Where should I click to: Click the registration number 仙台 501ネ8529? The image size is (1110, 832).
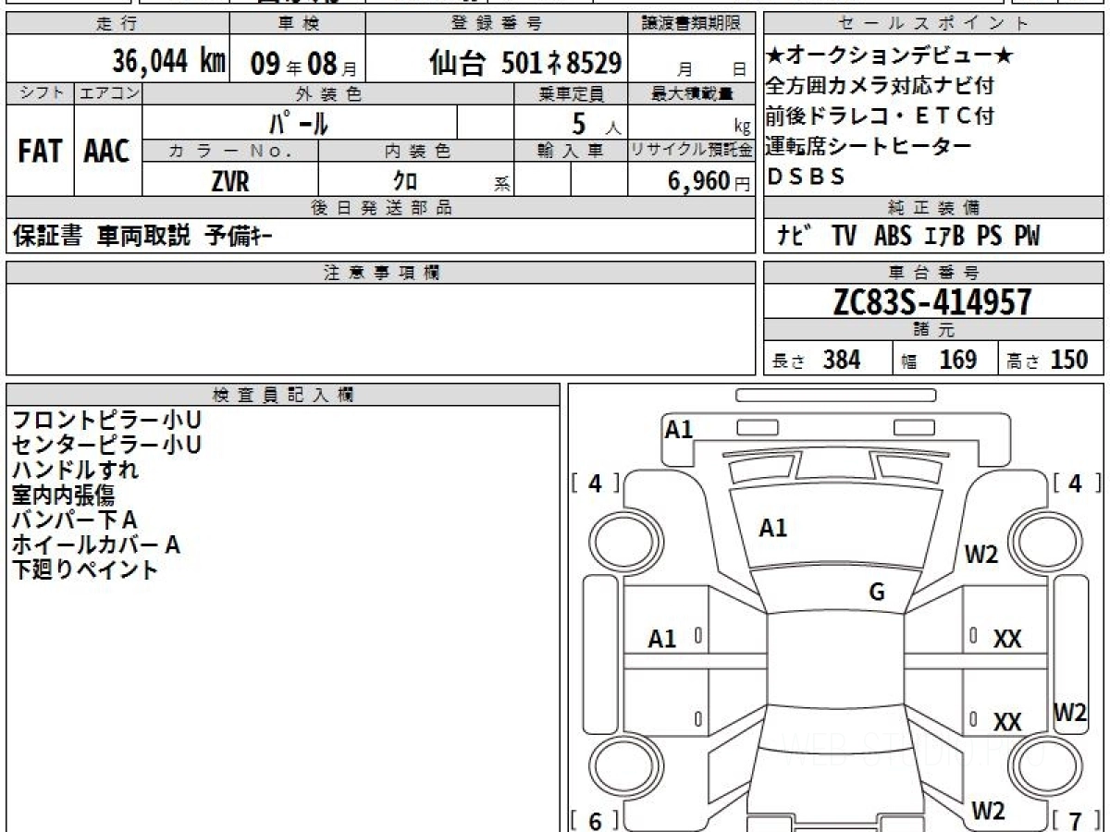point(524,63)
